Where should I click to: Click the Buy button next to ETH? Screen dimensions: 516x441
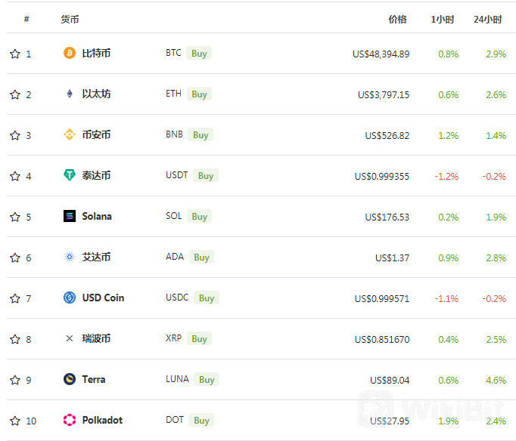point(199,94)
